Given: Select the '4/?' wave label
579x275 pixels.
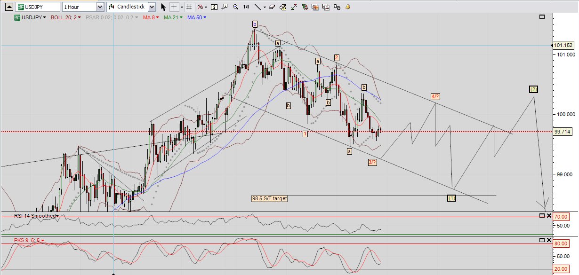Looking at the screenshot, I should tap(435, 97).
